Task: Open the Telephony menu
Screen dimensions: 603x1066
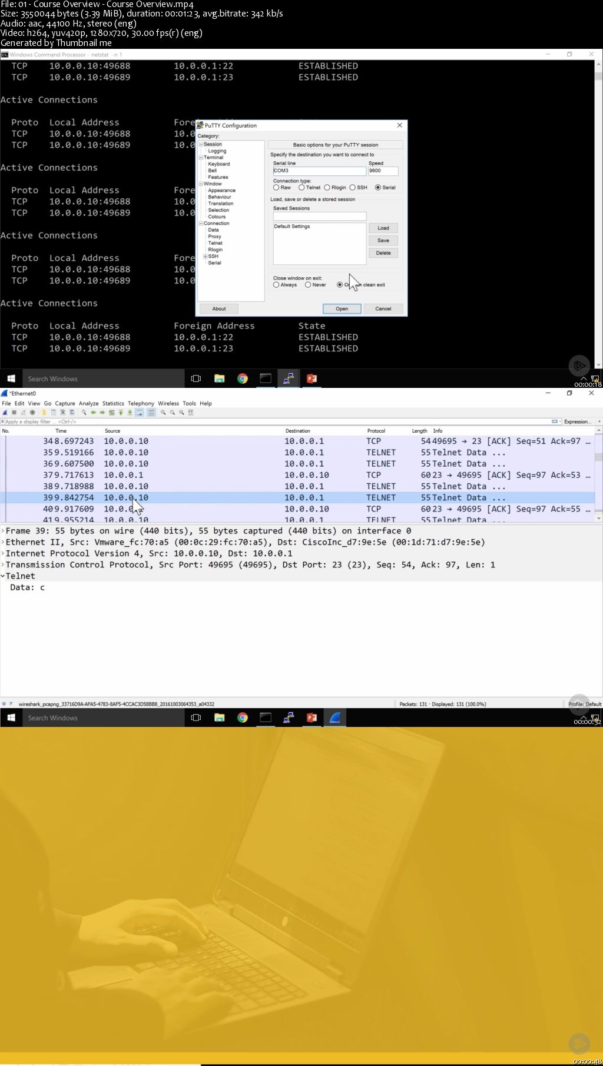Action: 141,403
